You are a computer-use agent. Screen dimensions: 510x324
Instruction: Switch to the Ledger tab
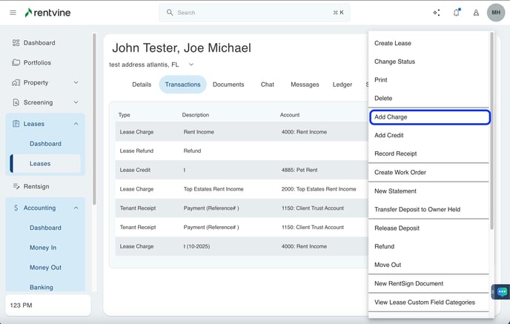pyautogui.click(x=342, y=85)
